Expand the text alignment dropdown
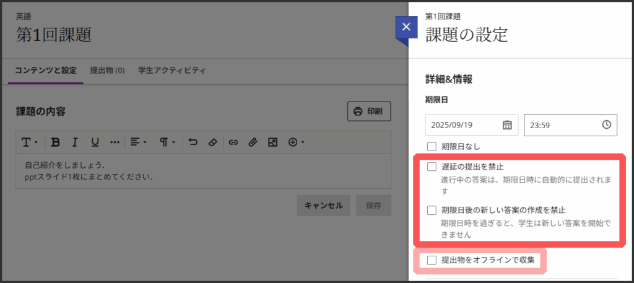 [x=138, y=142]
